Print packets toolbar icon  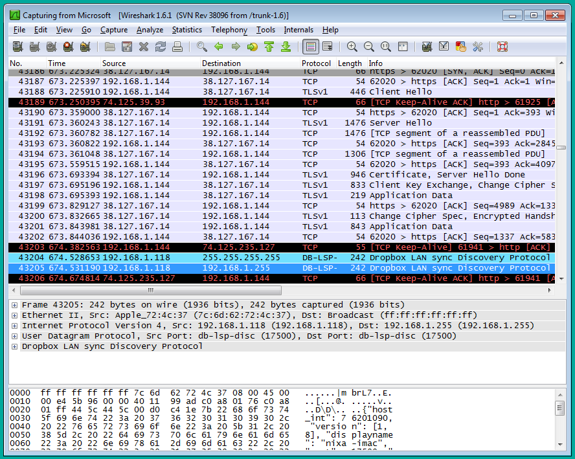click(x=177, y=47)
